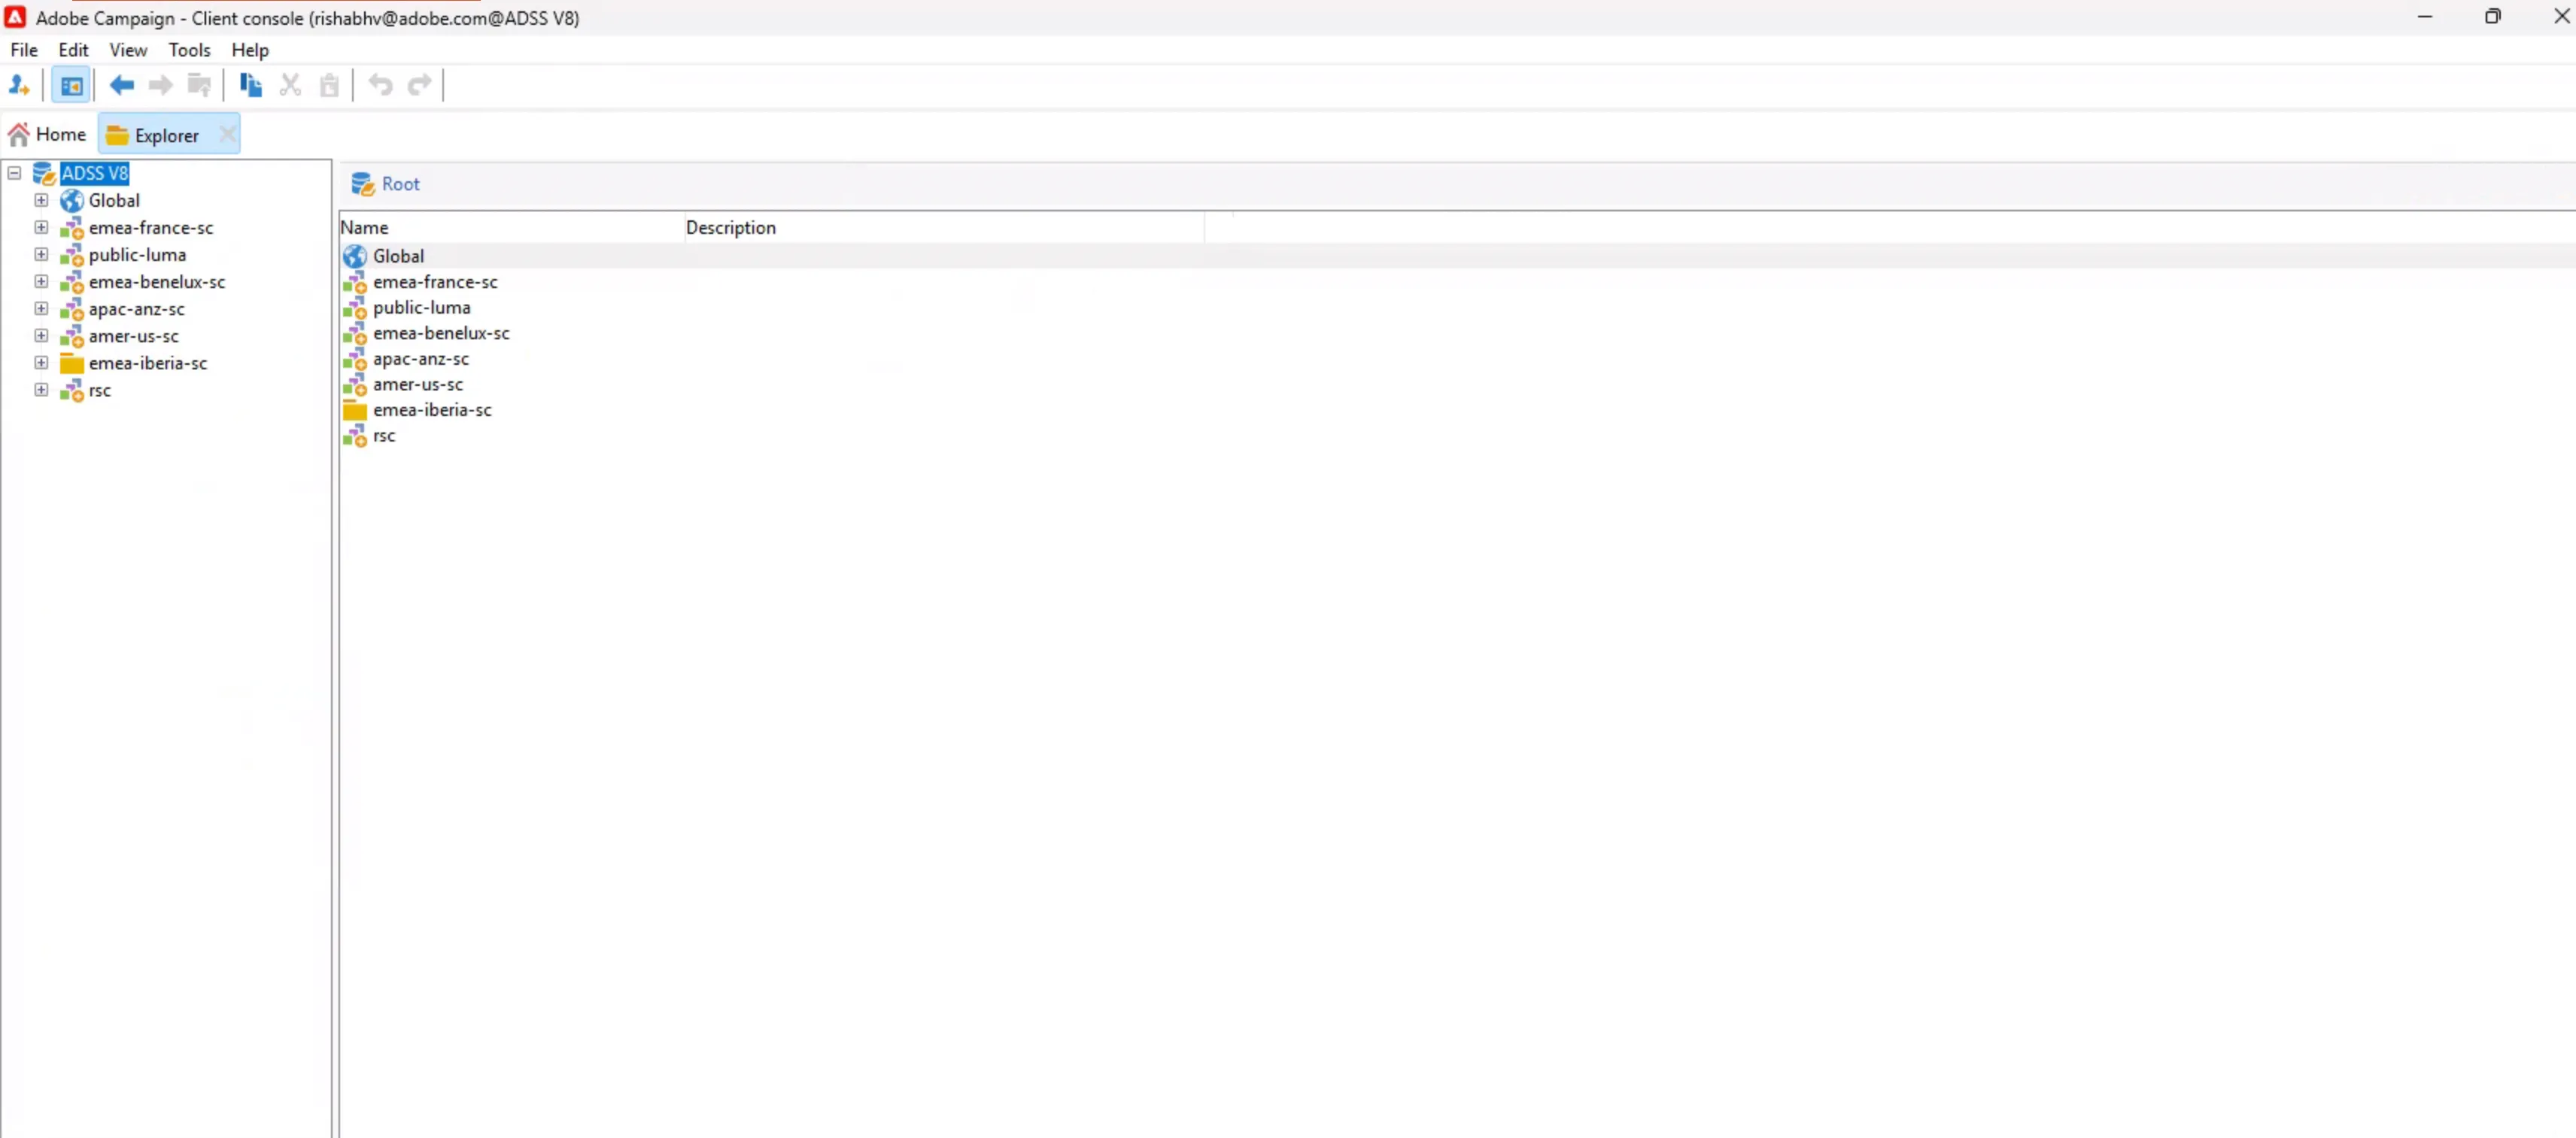Image resolution: width=2576 pixels, height=1138 pixels.
Task: Click the Global globe icon in list
Action: point(355,256)
